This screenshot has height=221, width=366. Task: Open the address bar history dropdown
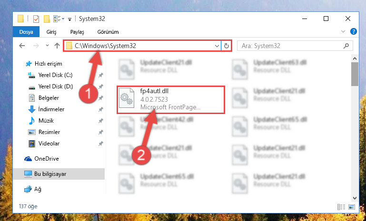click(217, 46)
